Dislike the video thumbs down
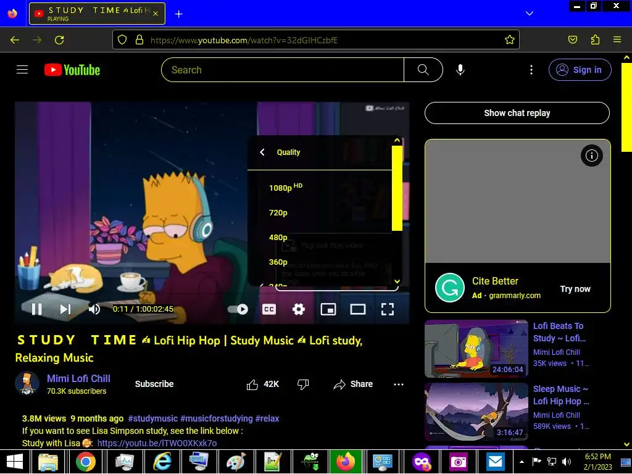Screen dimensions: 632x474 pyautogui.click(x=303, y=385)
